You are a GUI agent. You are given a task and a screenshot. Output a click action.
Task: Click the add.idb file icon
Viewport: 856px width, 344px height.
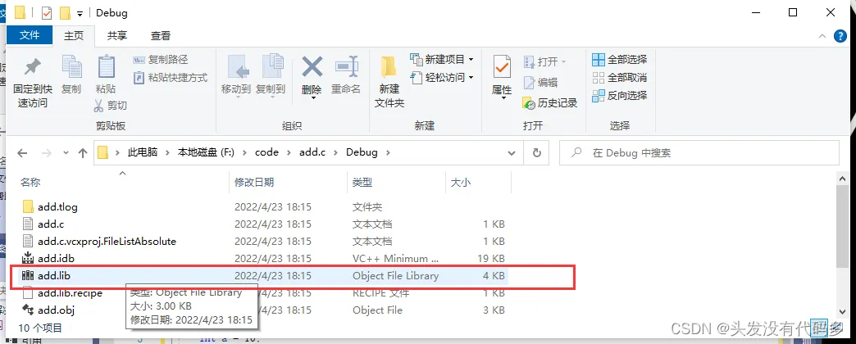pos(28,258)
